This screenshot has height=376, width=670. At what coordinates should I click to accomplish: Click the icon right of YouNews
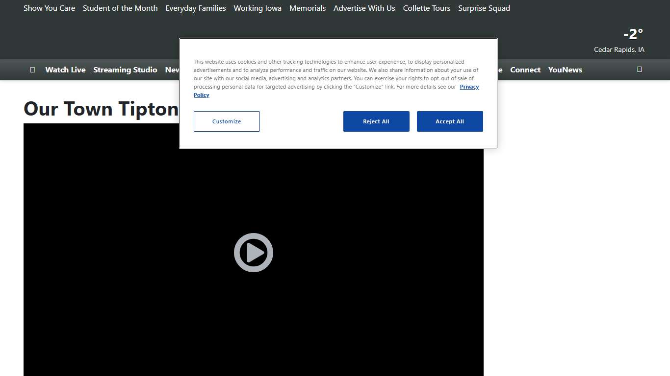click(x=639, y=70)
